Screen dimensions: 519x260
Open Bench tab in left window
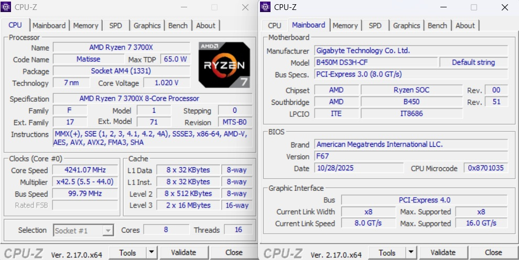click(178, 26)
